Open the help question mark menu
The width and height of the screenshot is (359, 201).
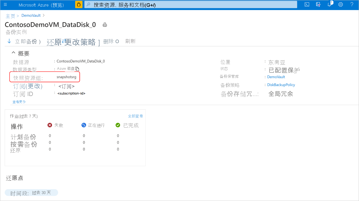(x=352, y=5)
